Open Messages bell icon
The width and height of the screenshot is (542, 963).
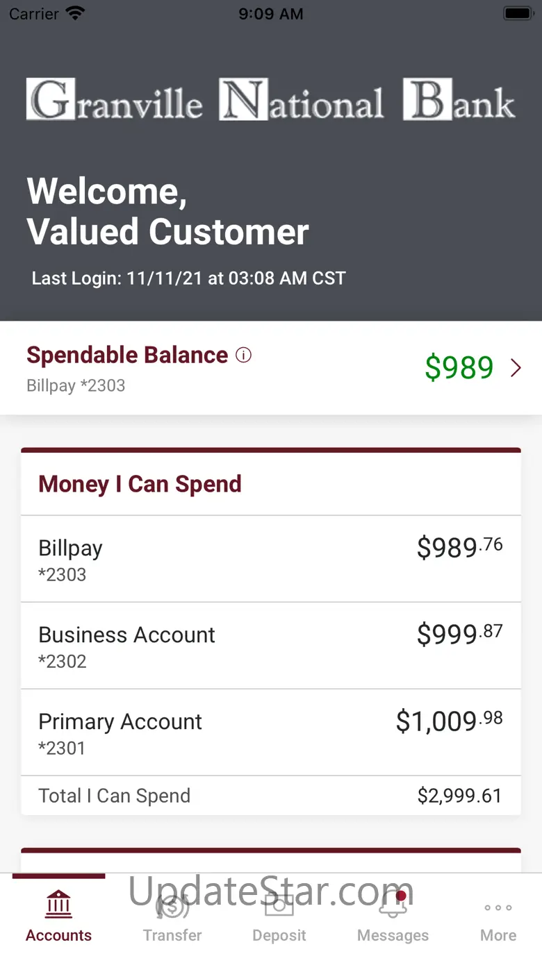coord(393,906)
